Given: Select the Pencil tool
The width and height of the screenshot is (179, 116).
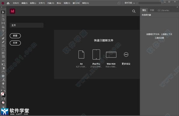Looking at the screenshot, I should tap(3, 42).
